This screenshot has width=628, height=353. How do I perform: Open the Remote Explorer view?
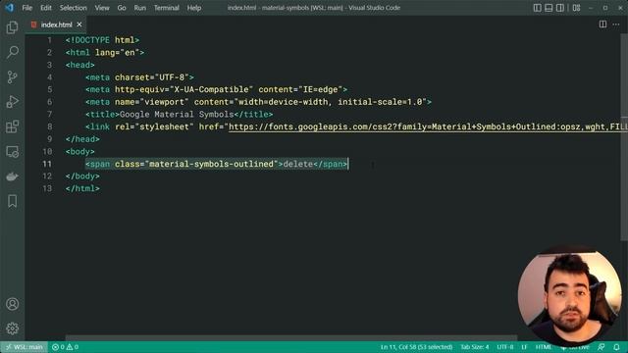13,152
